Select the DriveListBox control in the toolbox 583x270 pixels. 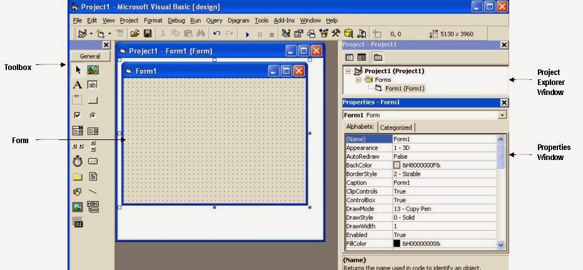tap(93, 161)
